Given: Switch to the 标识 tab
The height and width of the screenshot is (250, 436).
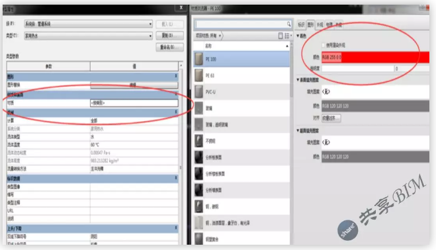Looking at the screenshot, I should (301, 24).
